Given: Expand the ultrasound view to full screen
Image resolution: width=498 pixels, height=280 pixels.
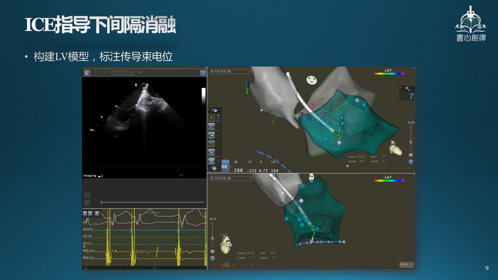Looking at the screenshot, I should pyautogui.click(x=203, y=73).
